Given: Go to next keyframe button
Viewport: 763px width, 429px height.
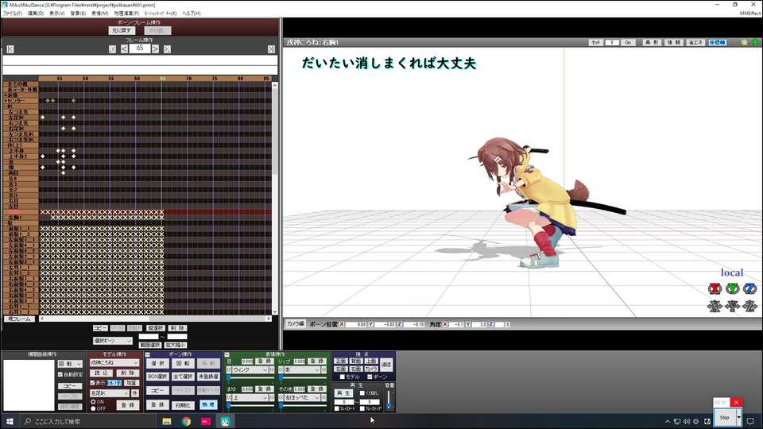Looking at the screenshot, I should pyautogui.click(x=167, y=49).
